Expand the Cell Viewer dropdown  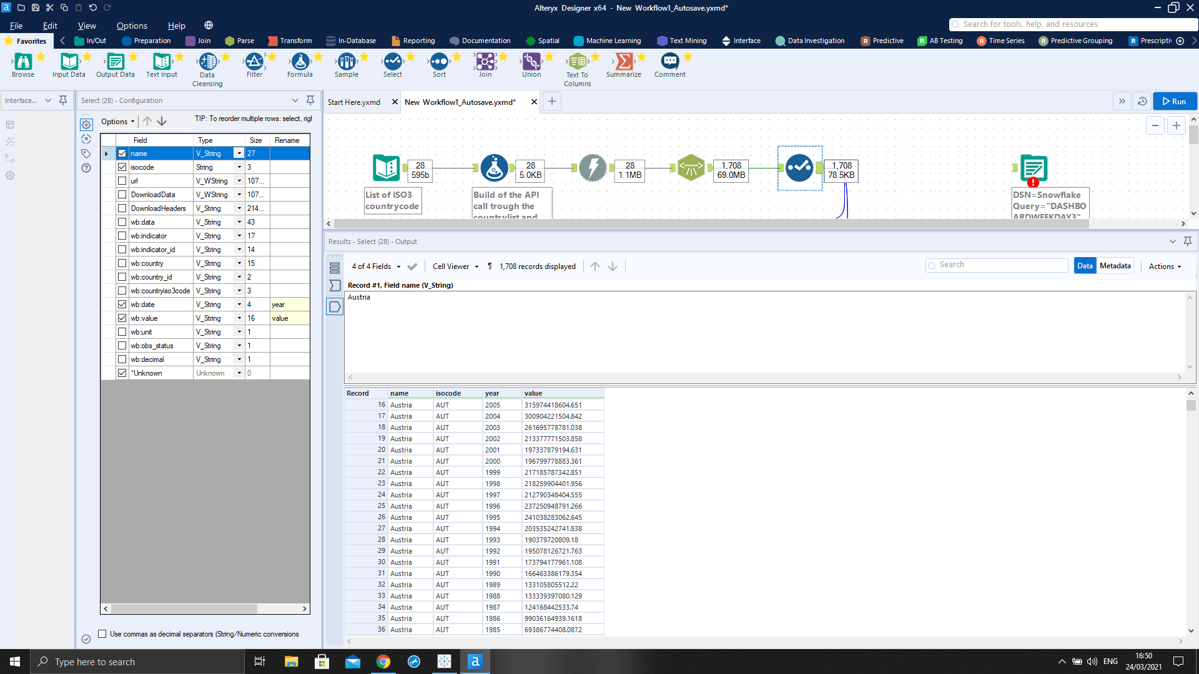[x=455, y=266]
